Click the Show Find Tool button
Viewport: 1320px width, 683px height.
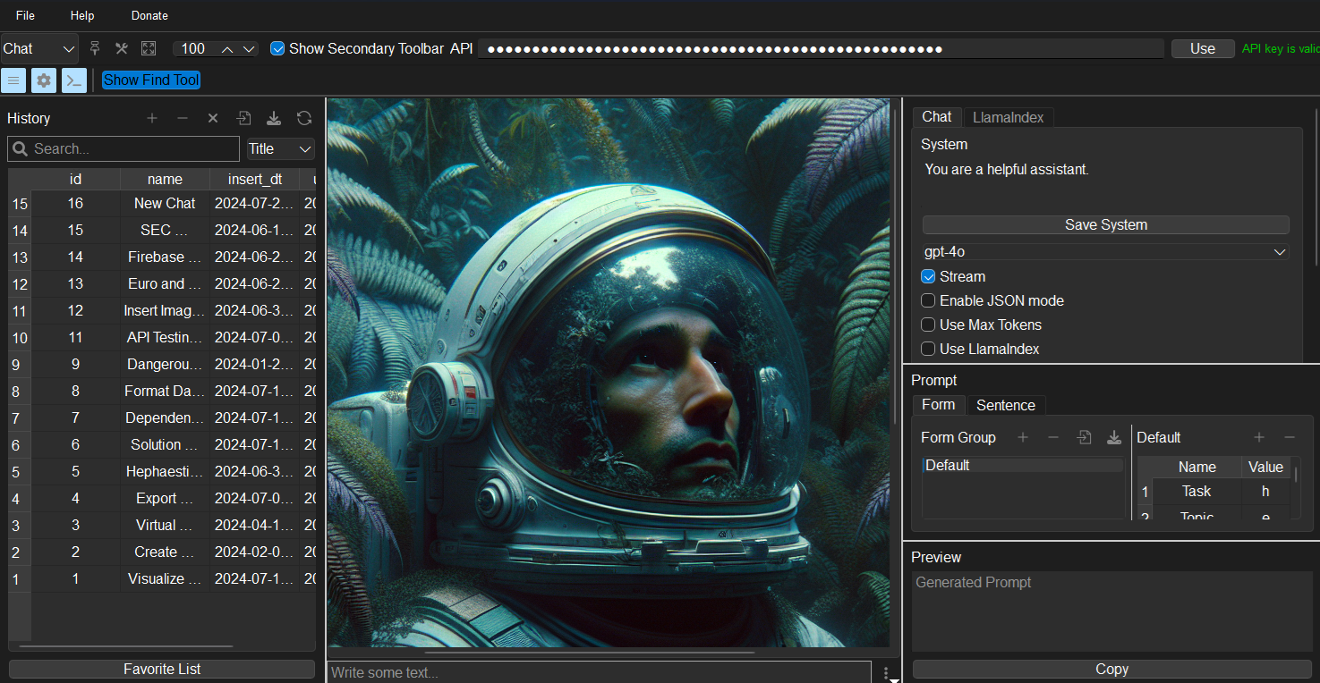151,80
